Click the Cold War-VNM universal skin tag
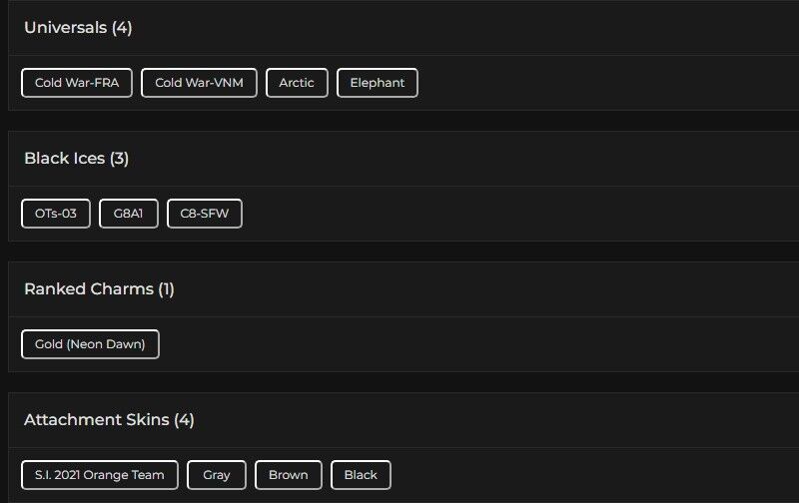The height and width of the screenshot is (503, 799). coord(200,83)
